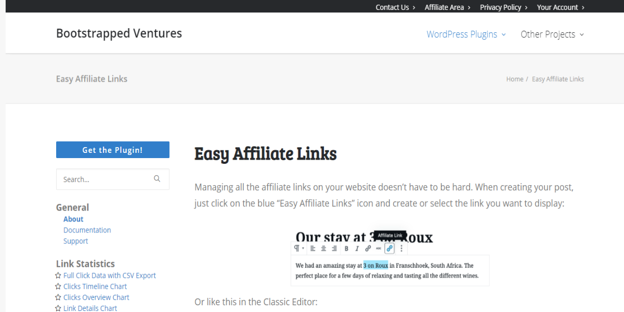
Task: Focus the Search... input field
Action: click(x=113, y=179)
